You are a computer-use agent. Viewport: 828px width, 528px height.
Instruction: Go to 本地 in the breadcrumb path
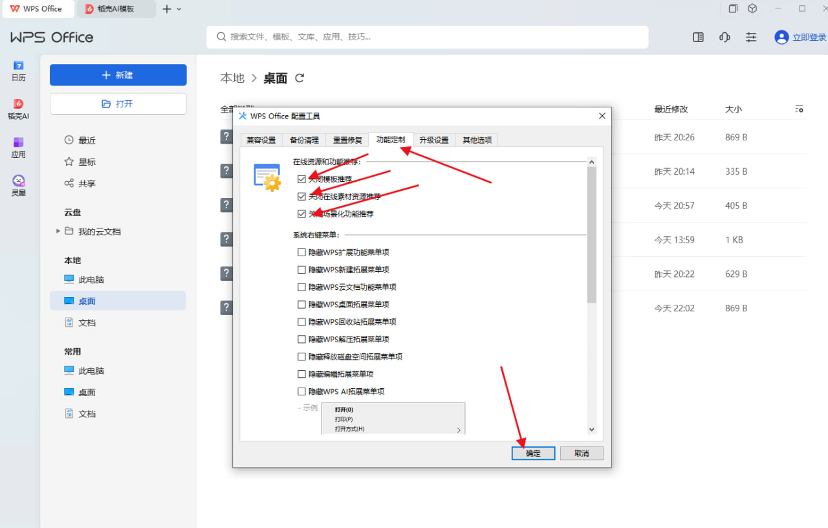tap(232, 78)
